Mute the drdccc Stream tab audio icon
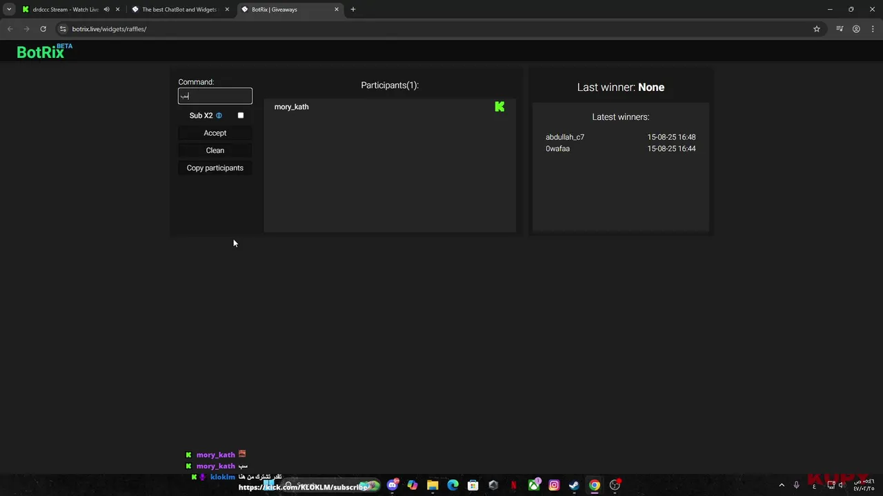 106,10
